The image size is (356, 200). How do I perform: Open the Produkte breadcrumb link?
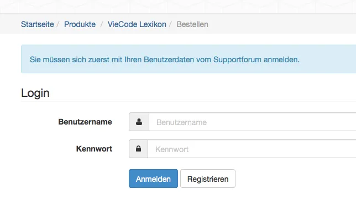click(x=80, y=24)
